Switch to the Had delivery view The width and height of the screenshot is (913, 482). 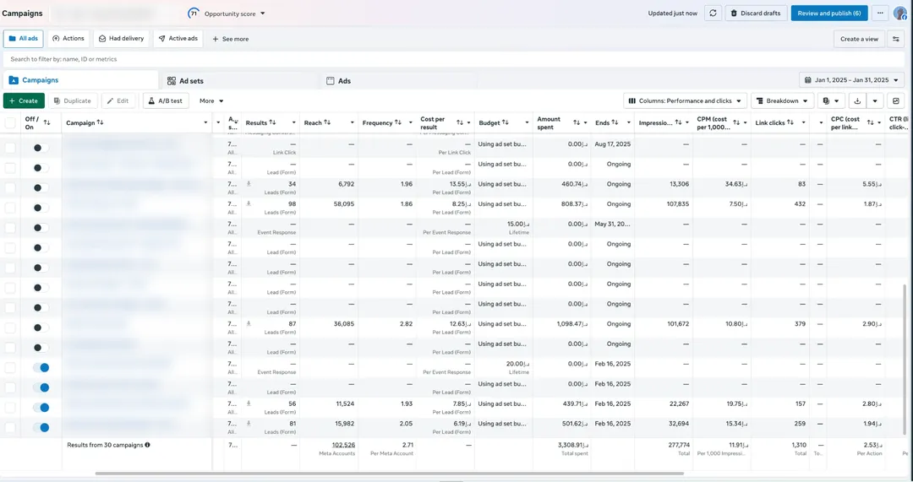[121, 39]
